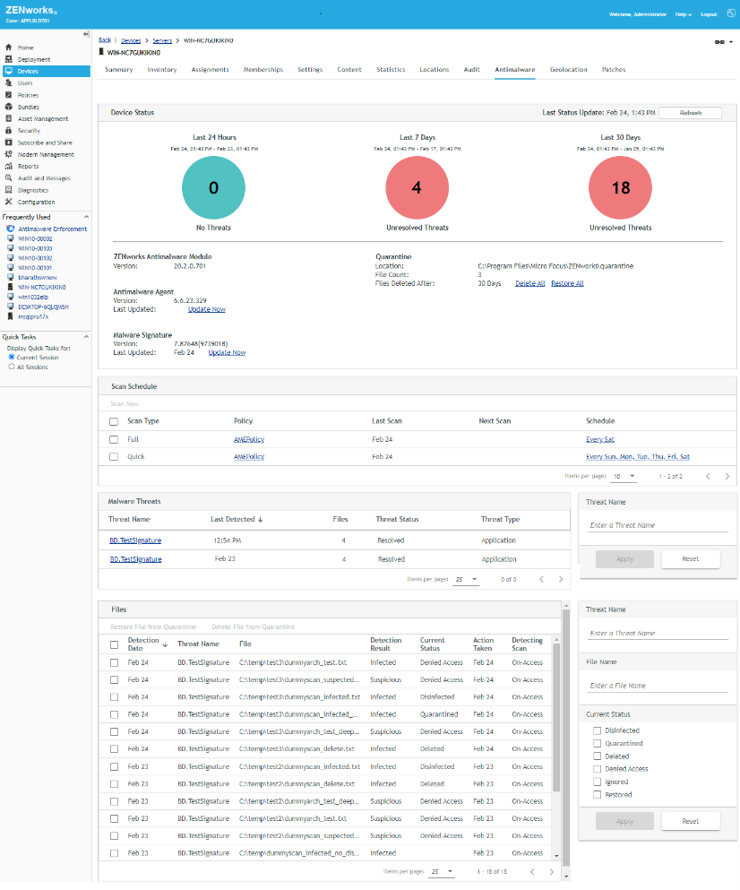Sort by Detection Date column arrow
740x890 pixels.
[x=165, y=644]
